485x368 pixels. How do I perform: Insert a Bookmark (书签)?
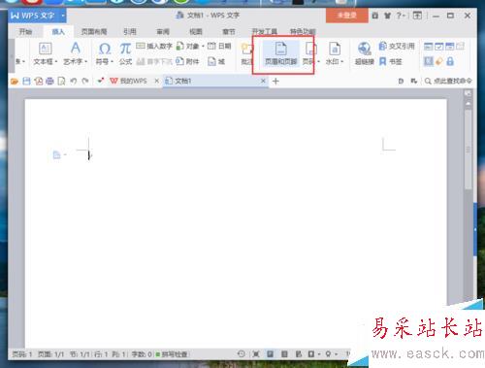[390, 61]
